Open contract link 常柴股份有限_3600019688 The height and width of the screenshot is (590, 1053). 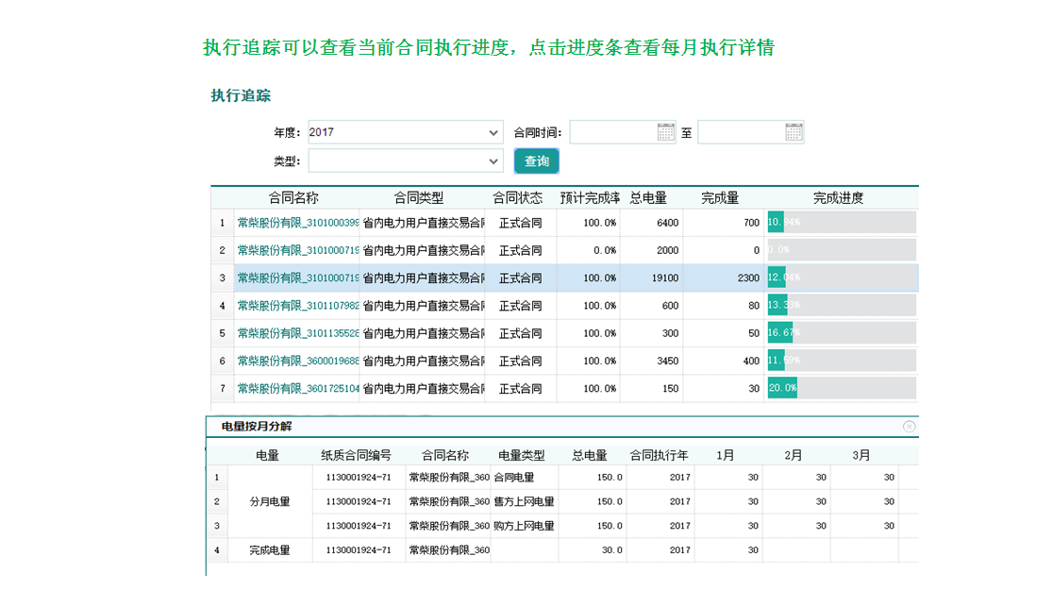pos(297,361)
